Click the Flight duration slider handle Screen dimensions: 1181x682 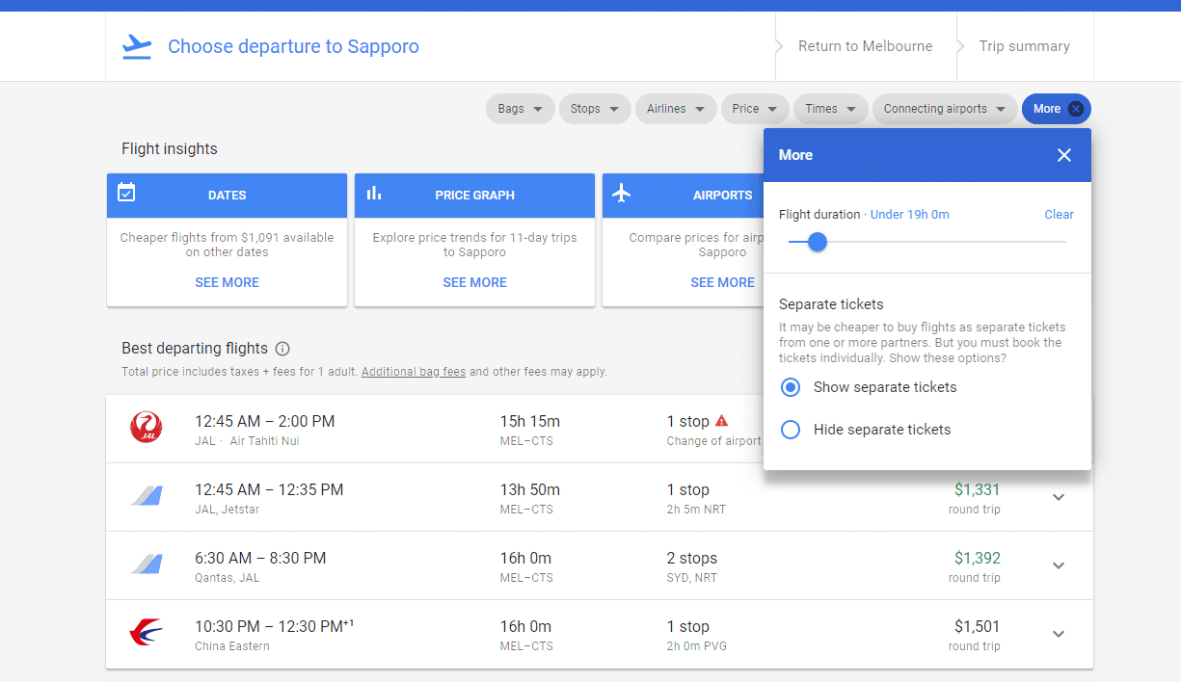pos(818,242)
